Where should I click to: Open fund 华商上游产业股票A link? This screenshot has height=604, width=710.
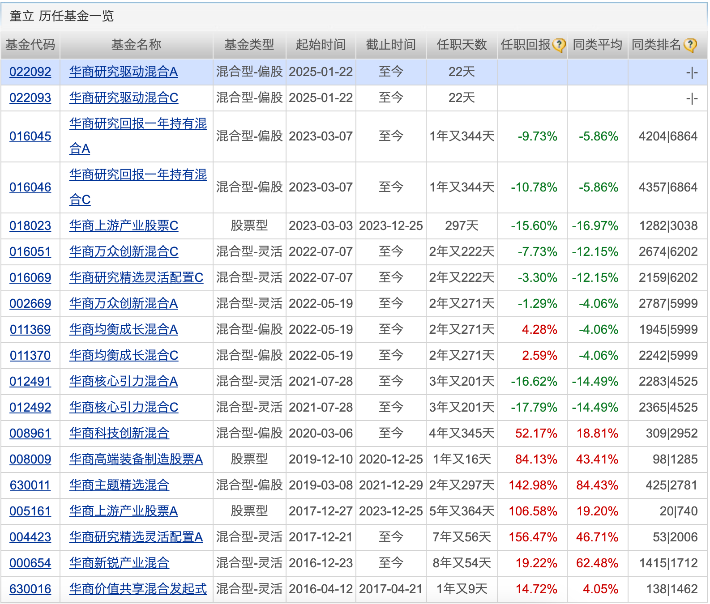click(124, 511)
